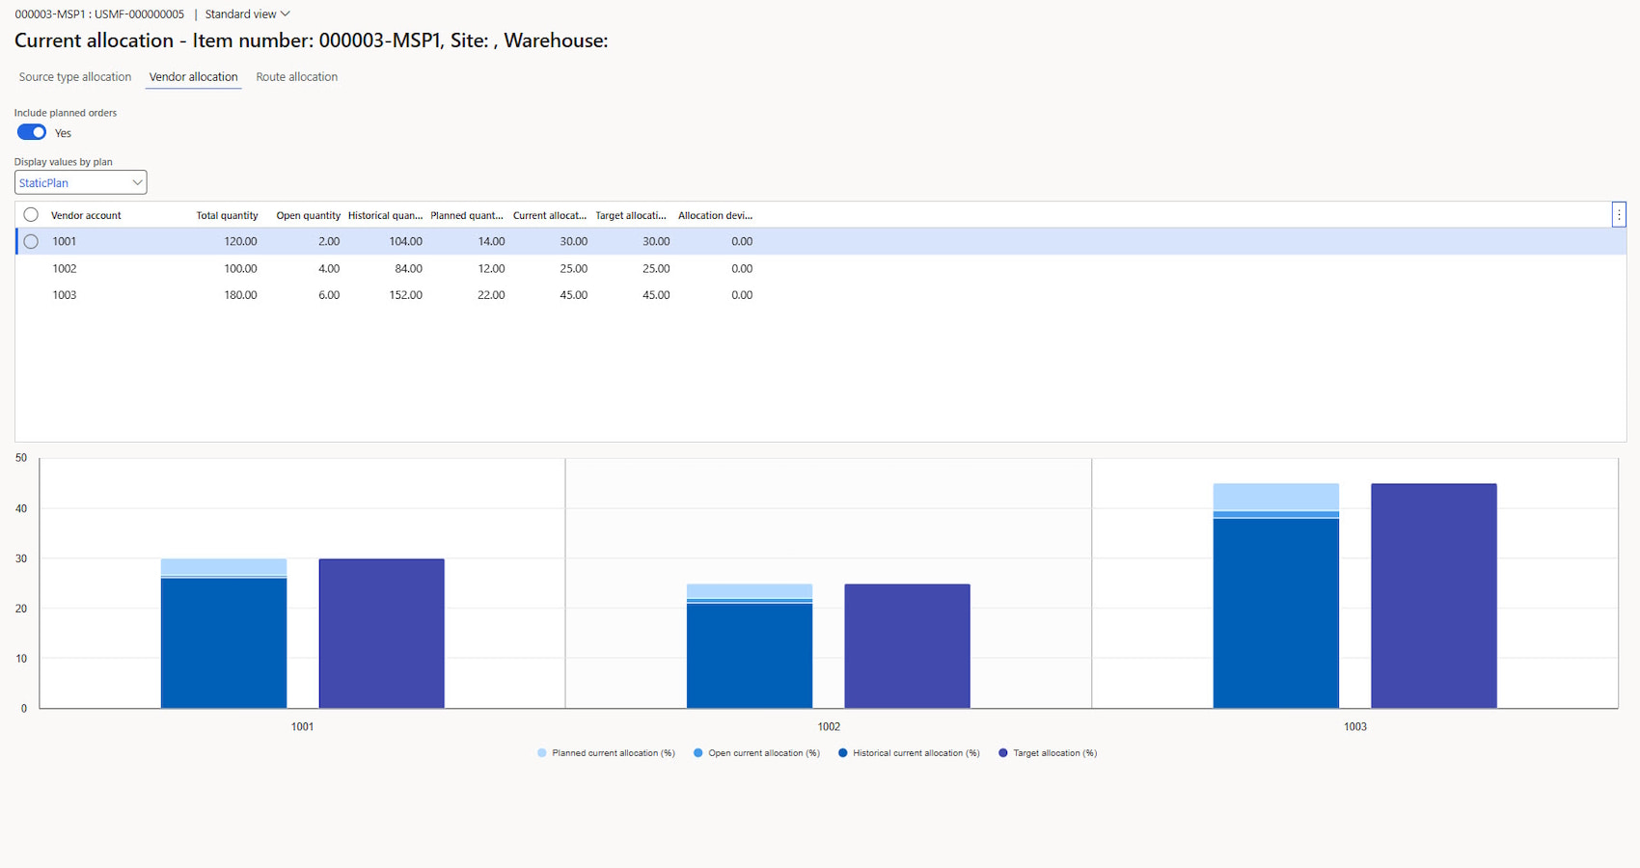Select total quantity 100.00 cell
This screenshot has height=868, width=1640.
coord(240,269)
